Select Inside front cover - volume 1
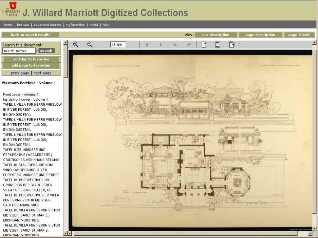 pyautogui.click(x=25, y=99)
